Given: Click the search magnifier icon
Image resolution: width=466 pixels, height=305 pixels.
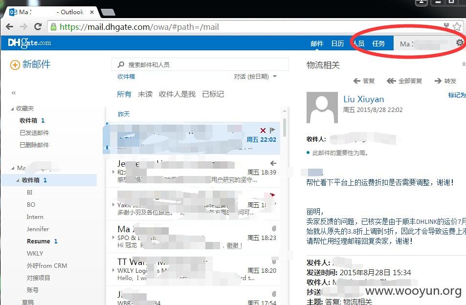Looking at the screenshot, I should (x=121, y=65).
